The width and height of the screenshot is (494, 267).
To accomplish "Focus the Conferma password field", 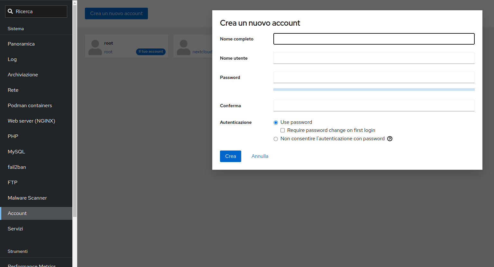I will pos(374,106).
